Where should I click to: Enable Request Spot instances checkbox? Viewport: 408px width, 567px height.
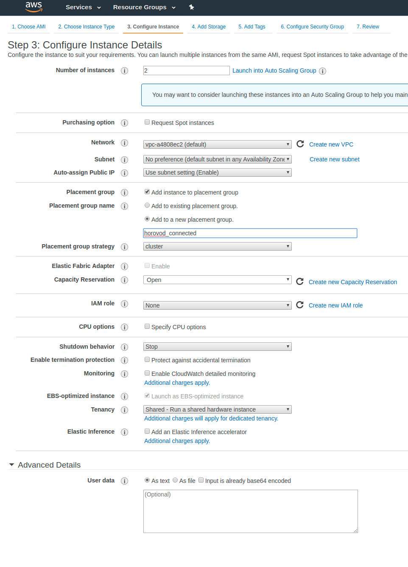(x=147, y=122)
